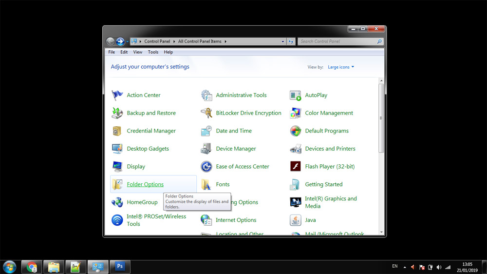Open the Flash Player icon
Screen dimensions: 487x274
(x=296, y=167)
